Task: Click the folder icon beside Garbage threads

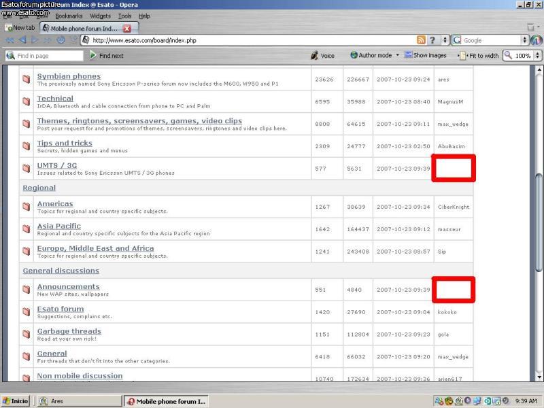Action: [27, 334]
